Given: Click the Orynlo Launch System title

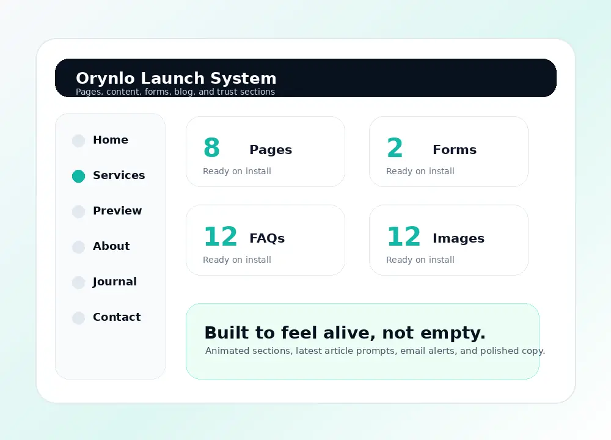Looking at the screenshot, I should pos(176,78).
